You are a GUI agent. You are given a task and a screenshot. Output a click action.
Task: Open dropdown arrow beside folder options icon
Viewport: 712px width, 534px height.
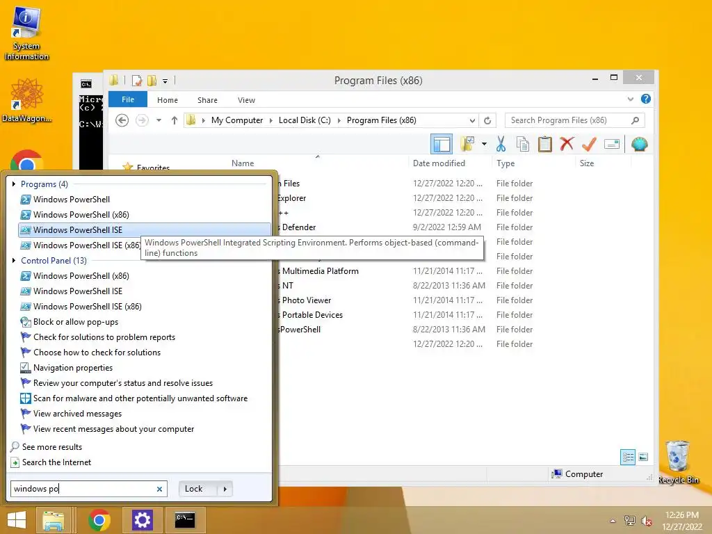484,145
